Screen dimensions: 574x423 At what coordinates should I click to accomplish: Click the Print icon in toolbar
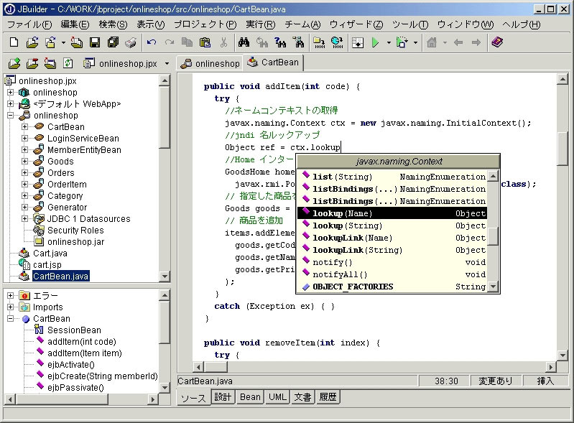tap(130, 42)
